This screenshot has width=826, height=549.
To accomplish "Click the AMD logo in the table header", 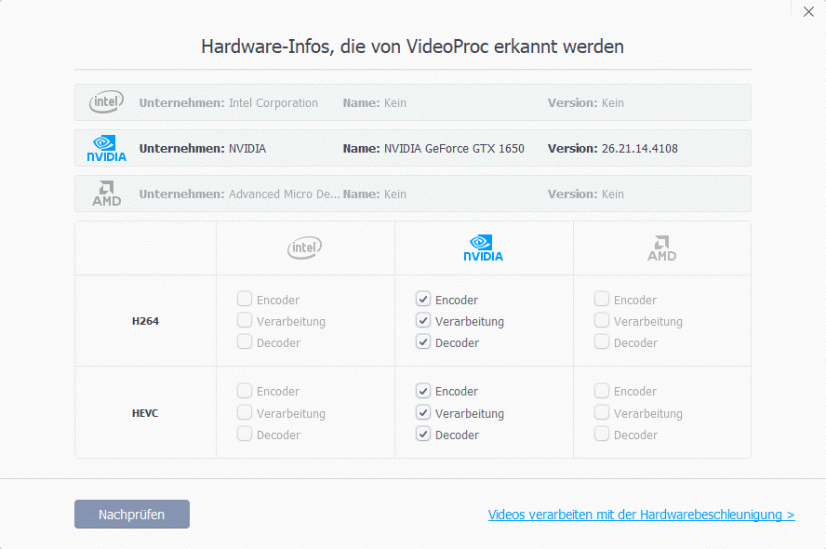I will coord(661,248).
